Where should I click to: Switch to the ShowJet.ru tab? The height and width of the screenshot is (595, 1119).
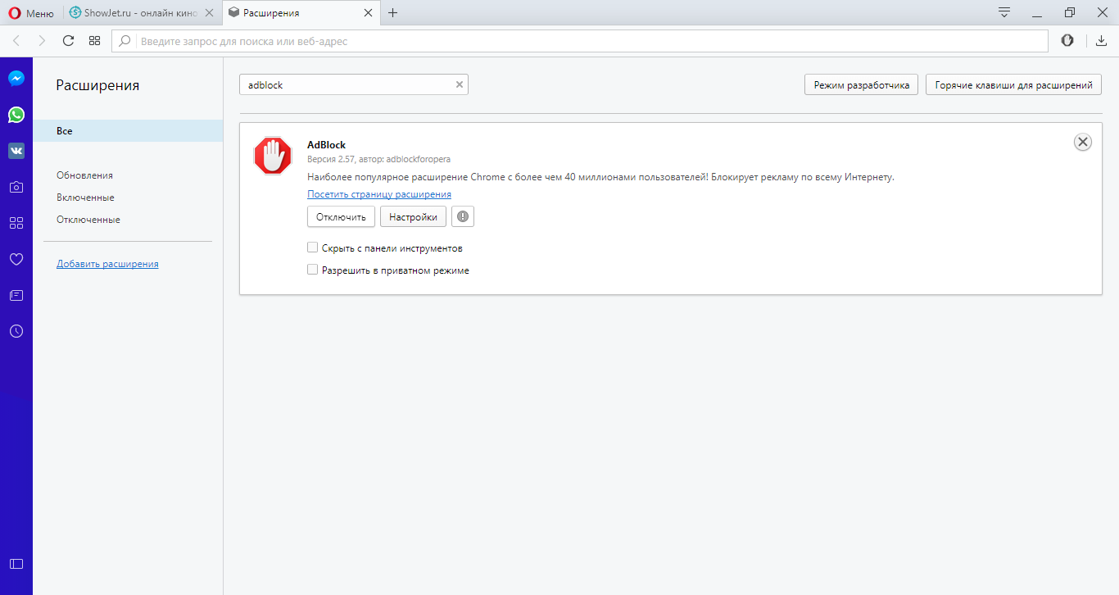tap(139, 13)
